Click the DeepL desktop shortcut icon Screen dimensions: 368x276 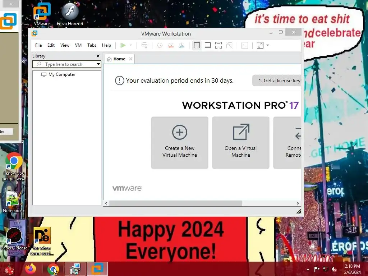click(x=42, y=240)
